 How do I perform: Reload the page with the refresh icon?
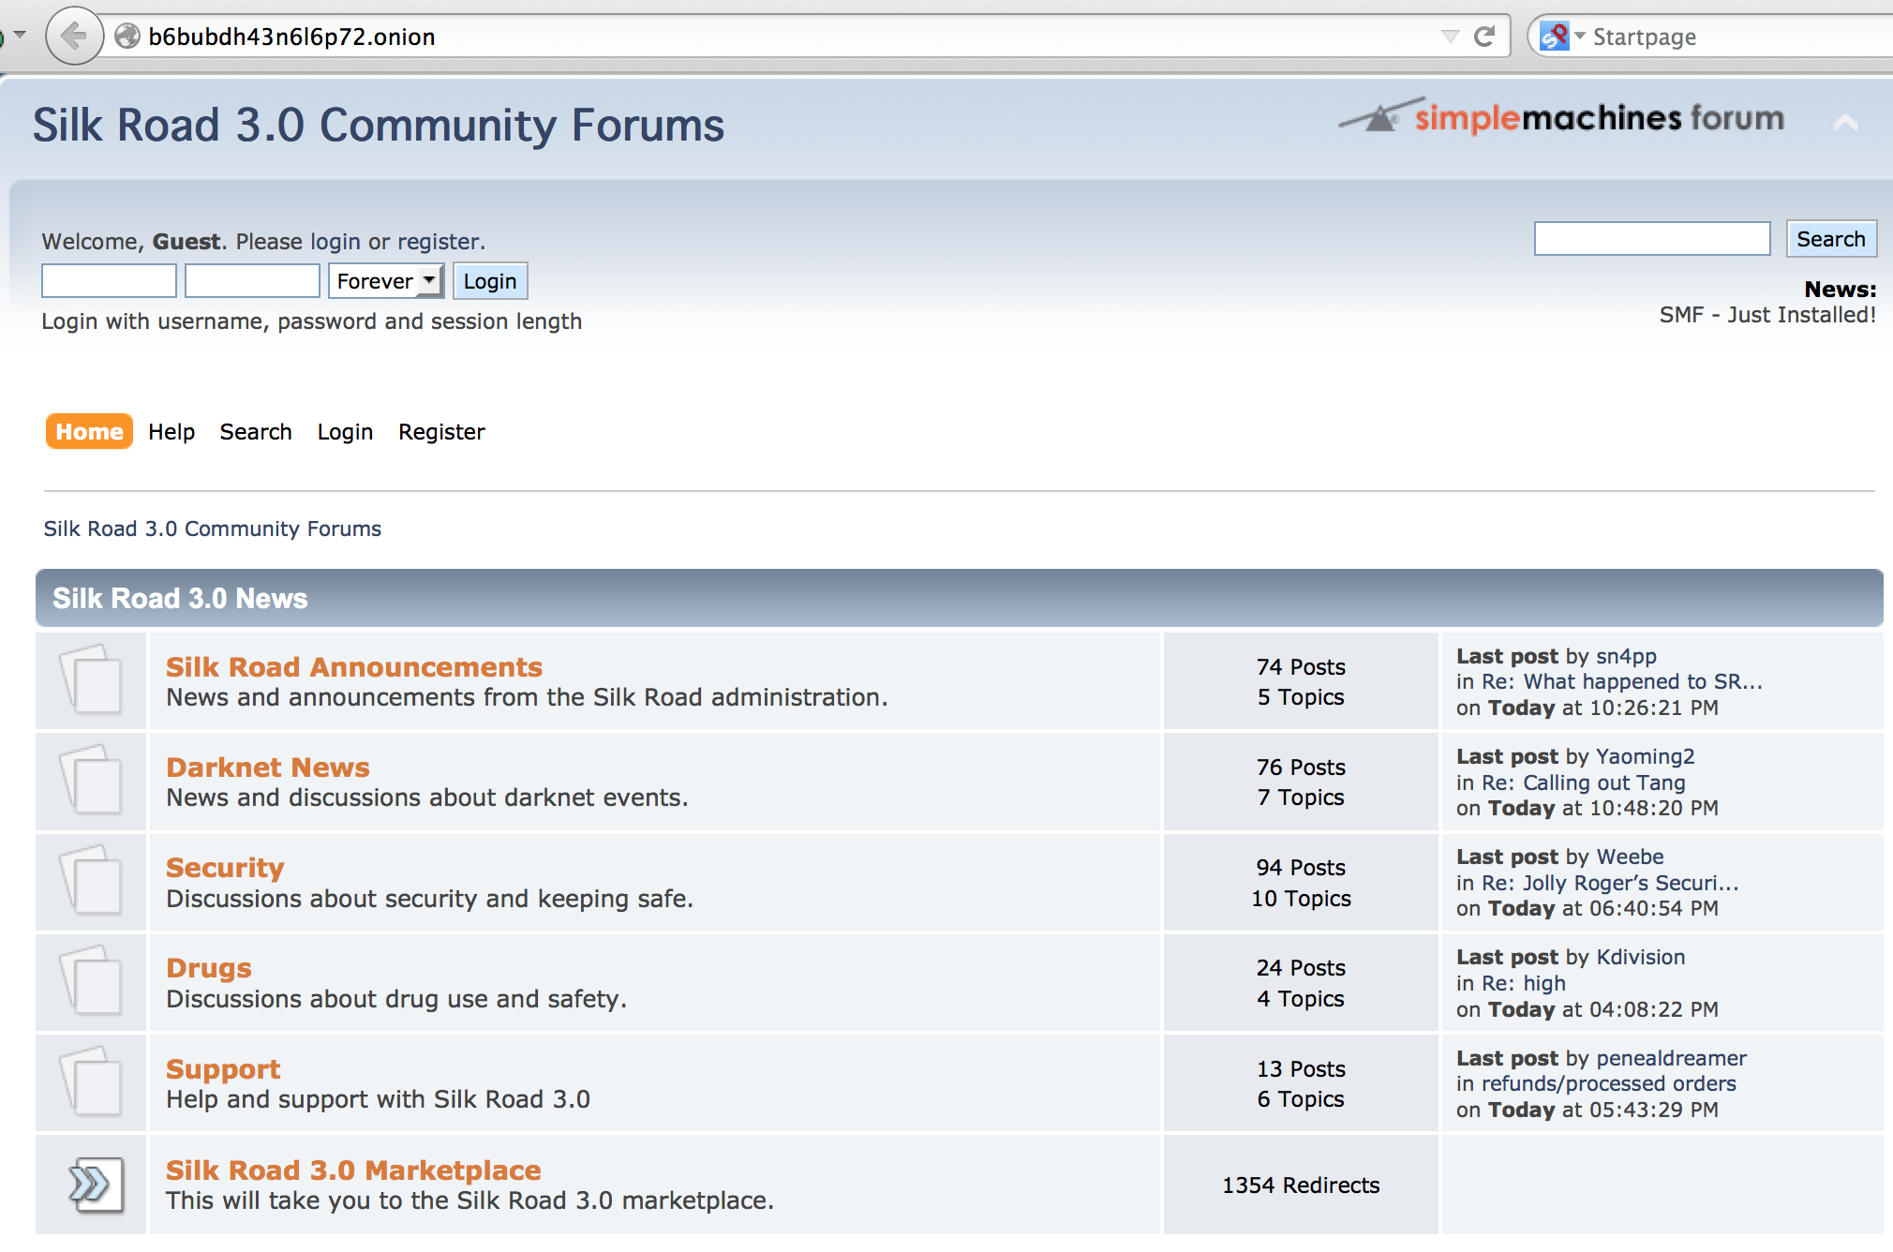[x=1484, y=37]
